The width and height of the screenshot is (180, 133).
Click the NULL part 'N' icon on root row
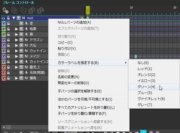[23, 18]
